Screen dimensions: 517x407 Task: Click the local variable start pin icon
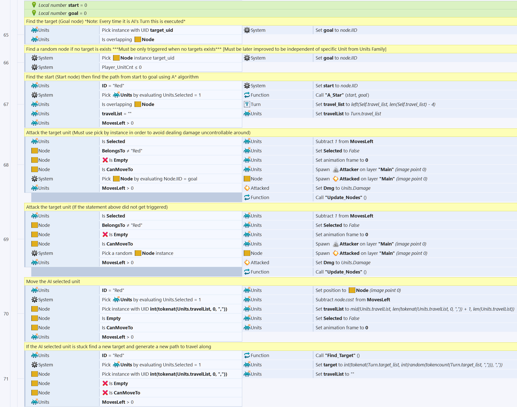click(34, 5)
